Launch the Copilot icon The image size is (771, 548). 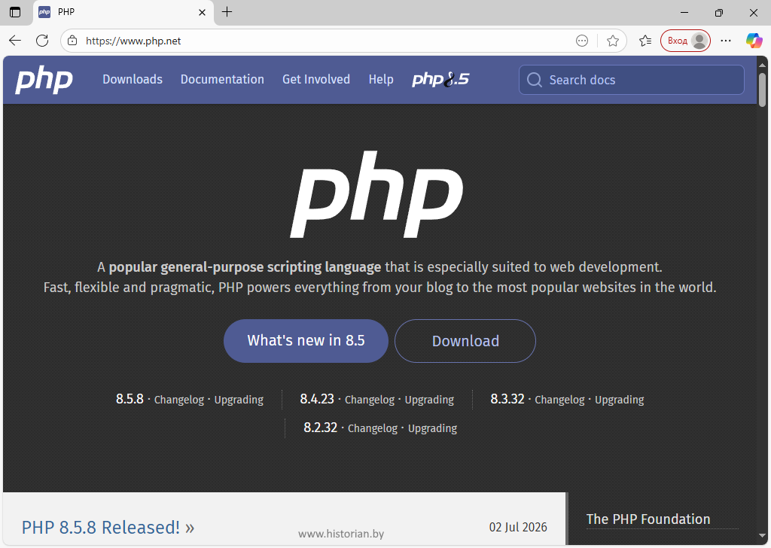(754, 41)
